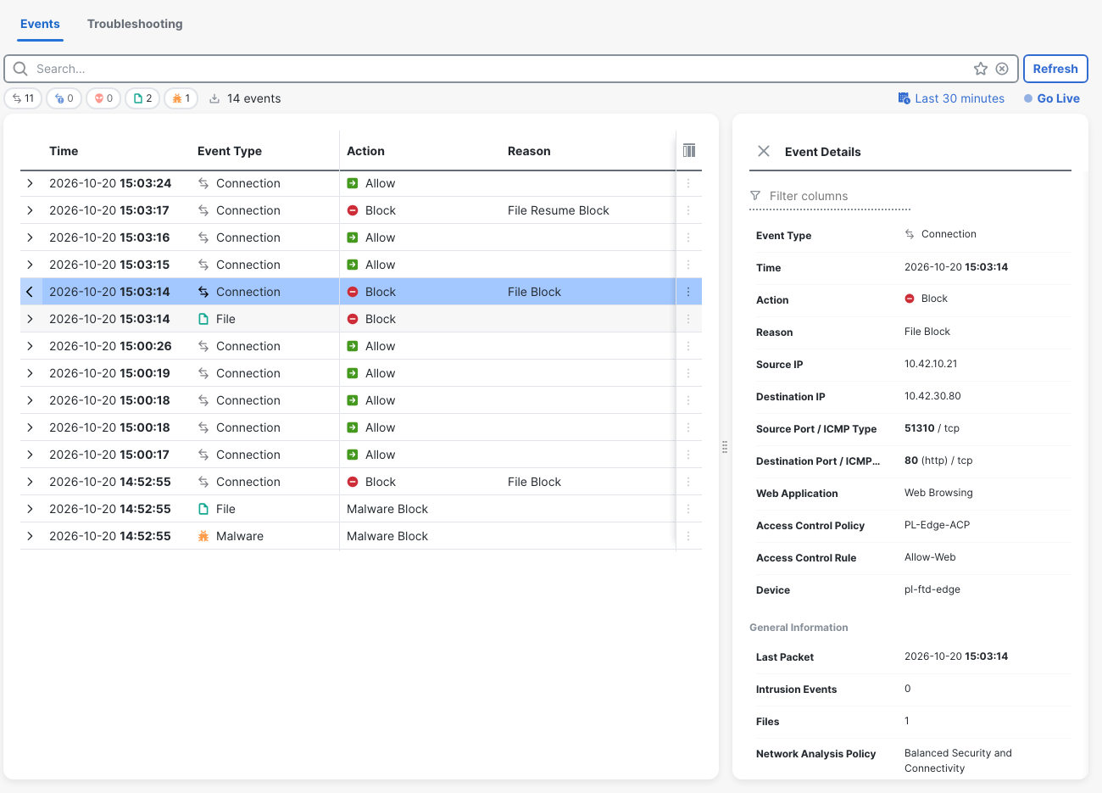Open the kebab menu for the 15:03:24 row

coord(688,183)
